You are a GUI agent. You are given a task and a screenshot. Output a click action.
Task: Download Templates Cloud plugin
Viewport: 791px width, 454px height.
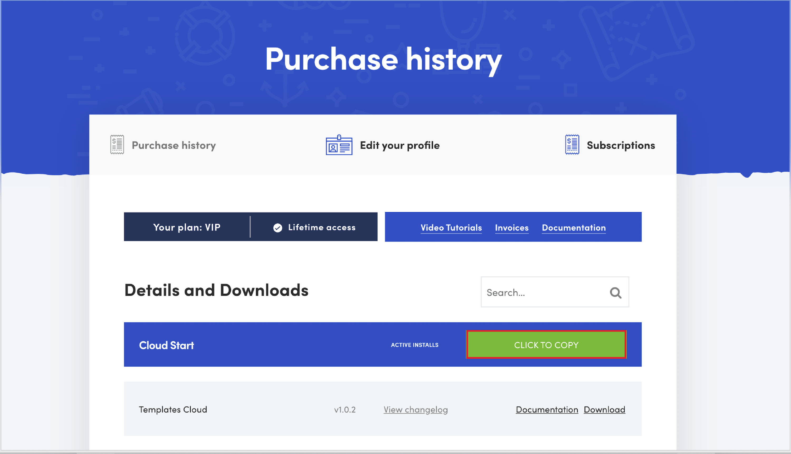tap(604, 409)
